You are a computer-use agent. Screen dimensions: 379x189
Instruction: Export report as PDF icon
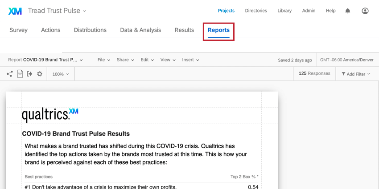click(20, 74)
